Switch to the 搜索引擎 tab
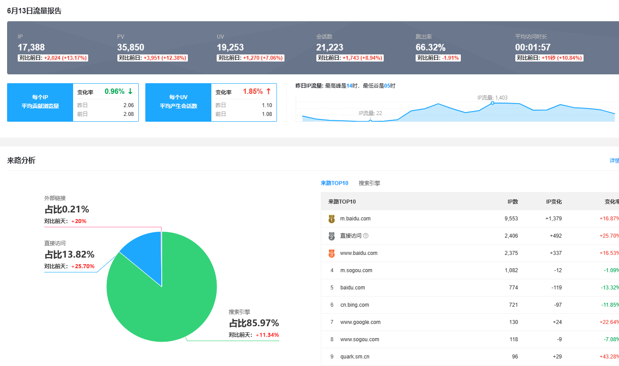This screenshot has height=366, width=619. 370,183
